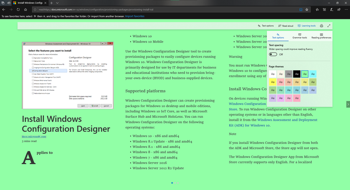
Task: Close the Install Windows Configuration tab
Action: coord(45,3)
